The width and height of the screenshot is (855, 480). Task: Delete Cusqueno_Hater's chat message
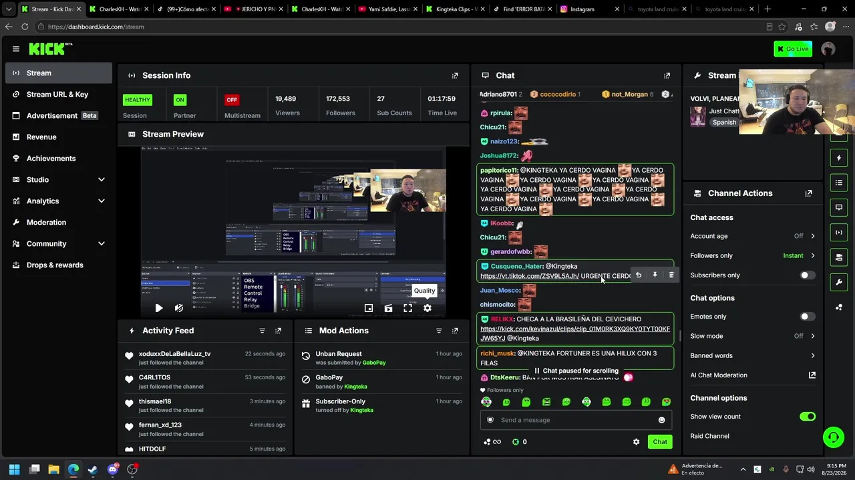pos(671,275)
